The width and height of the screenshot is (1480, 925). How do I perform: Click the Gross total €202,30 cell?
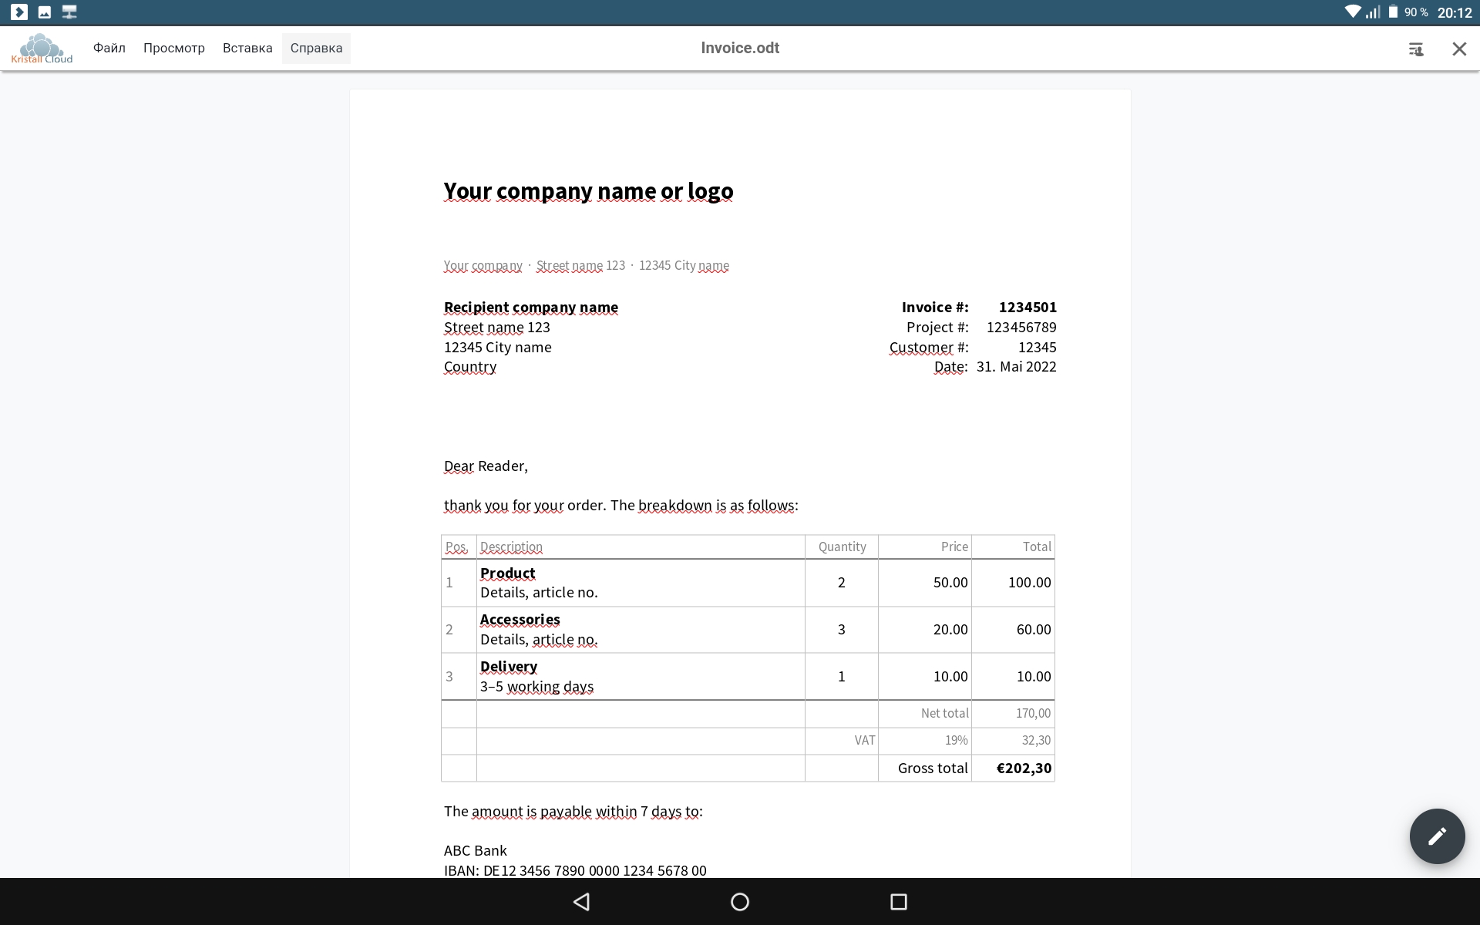point(1023,769)
